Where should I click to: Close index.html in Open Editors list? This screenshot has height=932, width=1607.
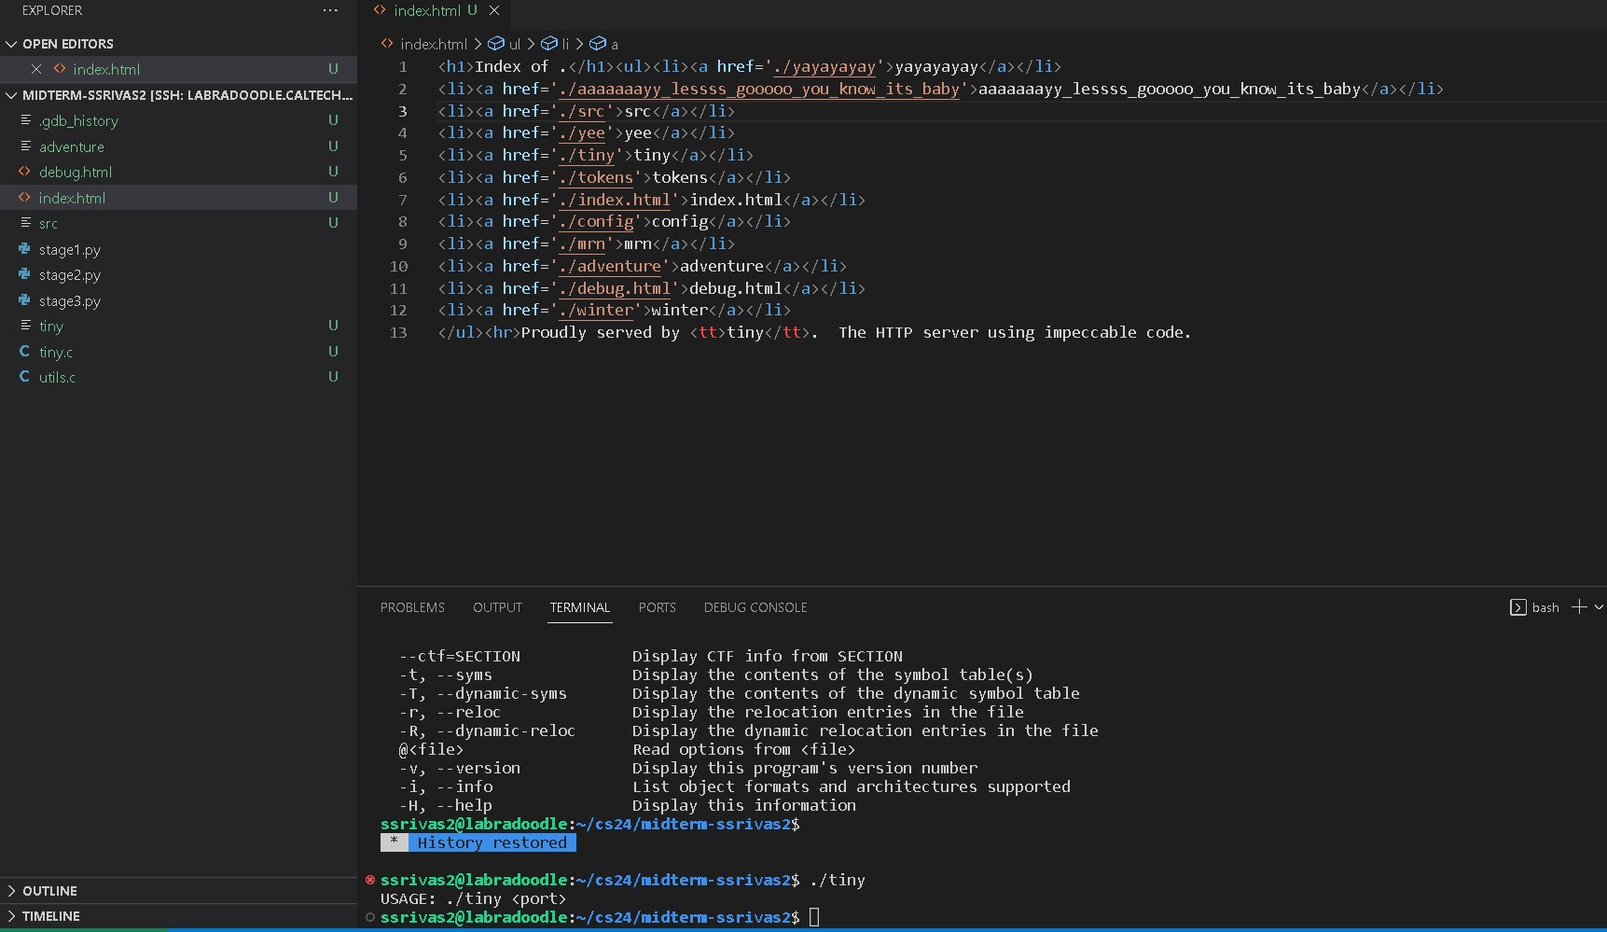pyautogui.click(x=36, y=69)
